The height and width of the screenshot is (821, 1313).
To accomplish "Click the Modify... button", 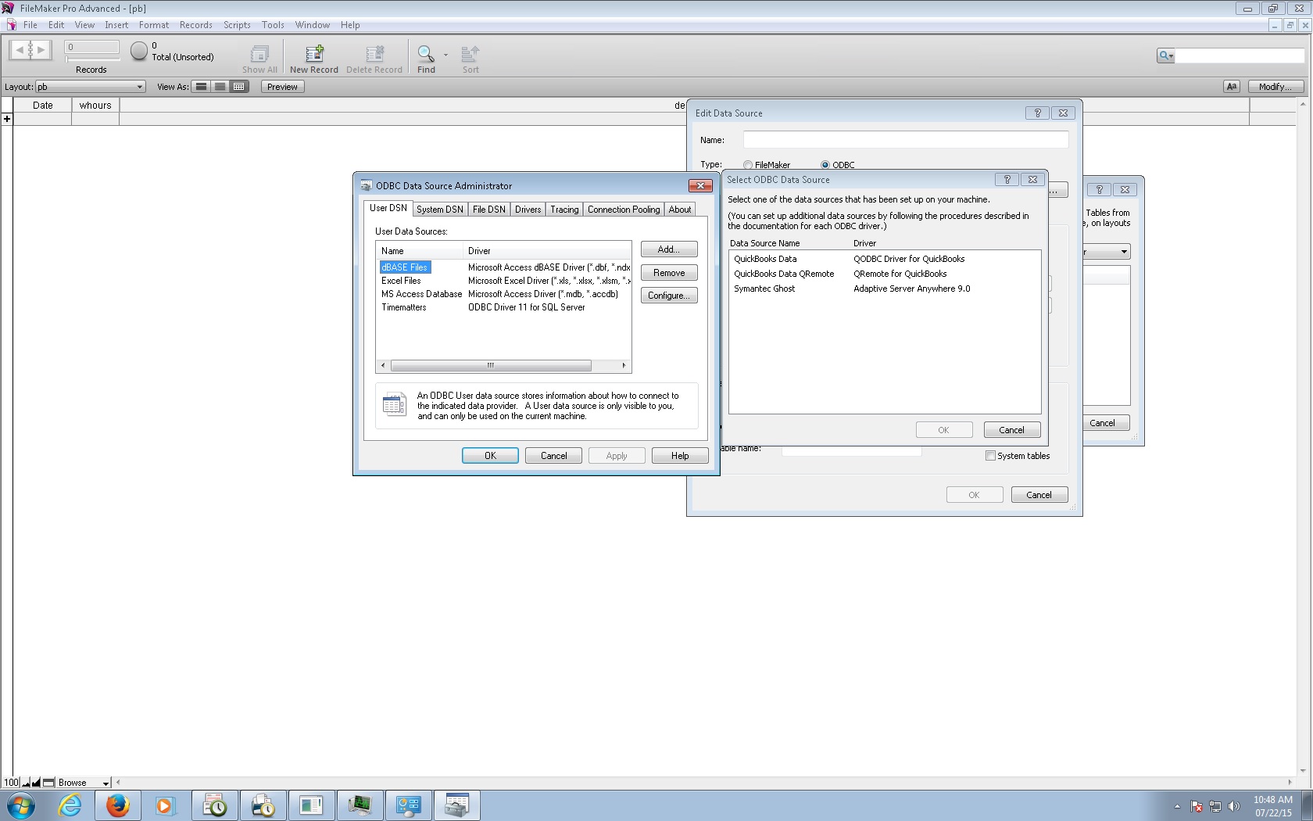I will [1275, 87].
